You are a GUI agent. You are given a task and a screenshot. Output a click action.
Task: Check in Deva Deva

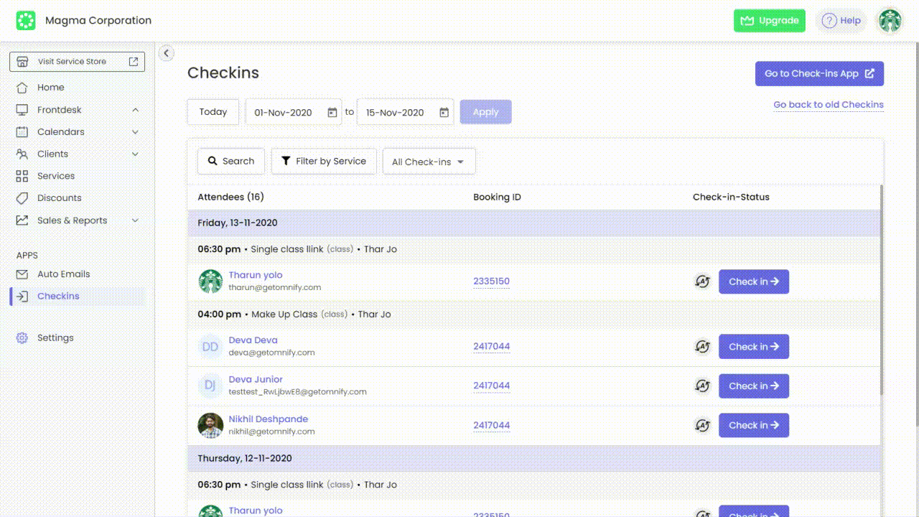(x=754, y=347)
